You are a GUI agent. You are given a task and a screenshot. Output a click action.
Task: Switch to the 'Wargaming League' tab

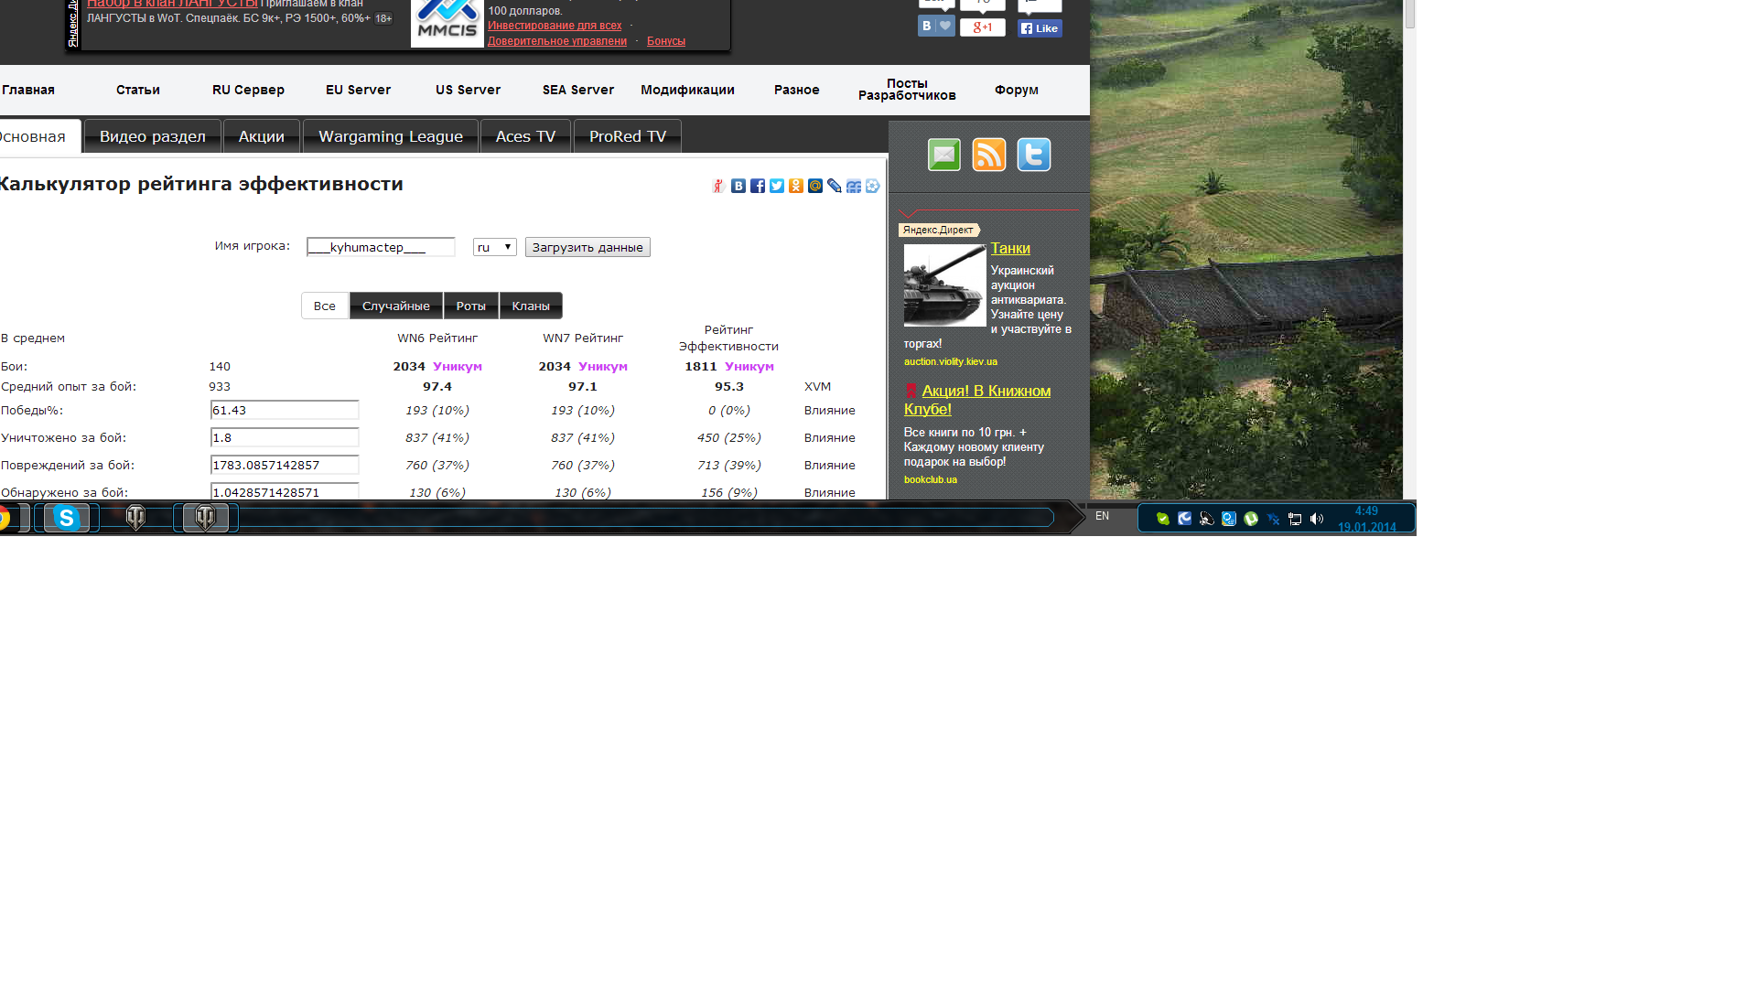391,136
